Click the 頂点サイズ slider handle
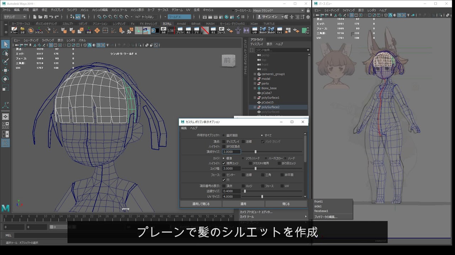Screen dimensions: 455x255 [256, 152]
